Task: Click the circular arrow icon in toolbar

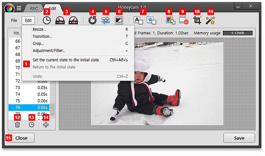Action: (x=92, y=20)
